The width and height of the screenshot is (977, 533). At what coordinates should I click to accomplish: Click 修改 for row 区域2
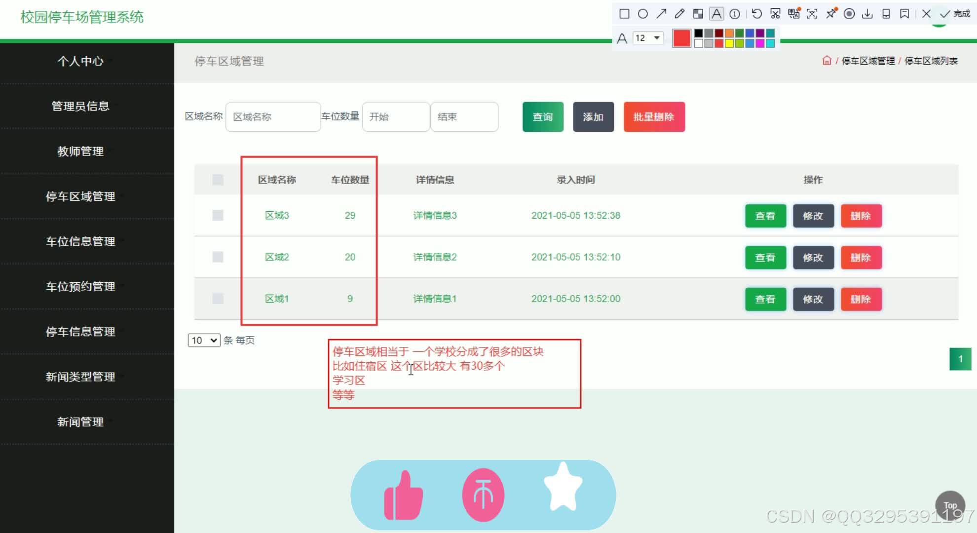pyautogui.click(x=813, y=258)
